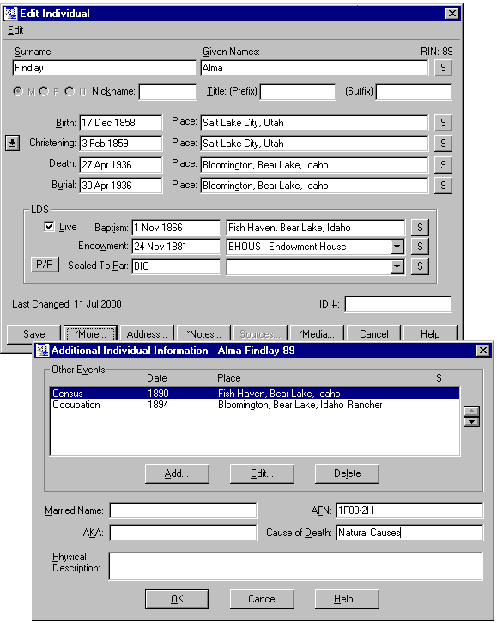
Task: Click the P/R button in LDS section
Action: coord(45,265)
